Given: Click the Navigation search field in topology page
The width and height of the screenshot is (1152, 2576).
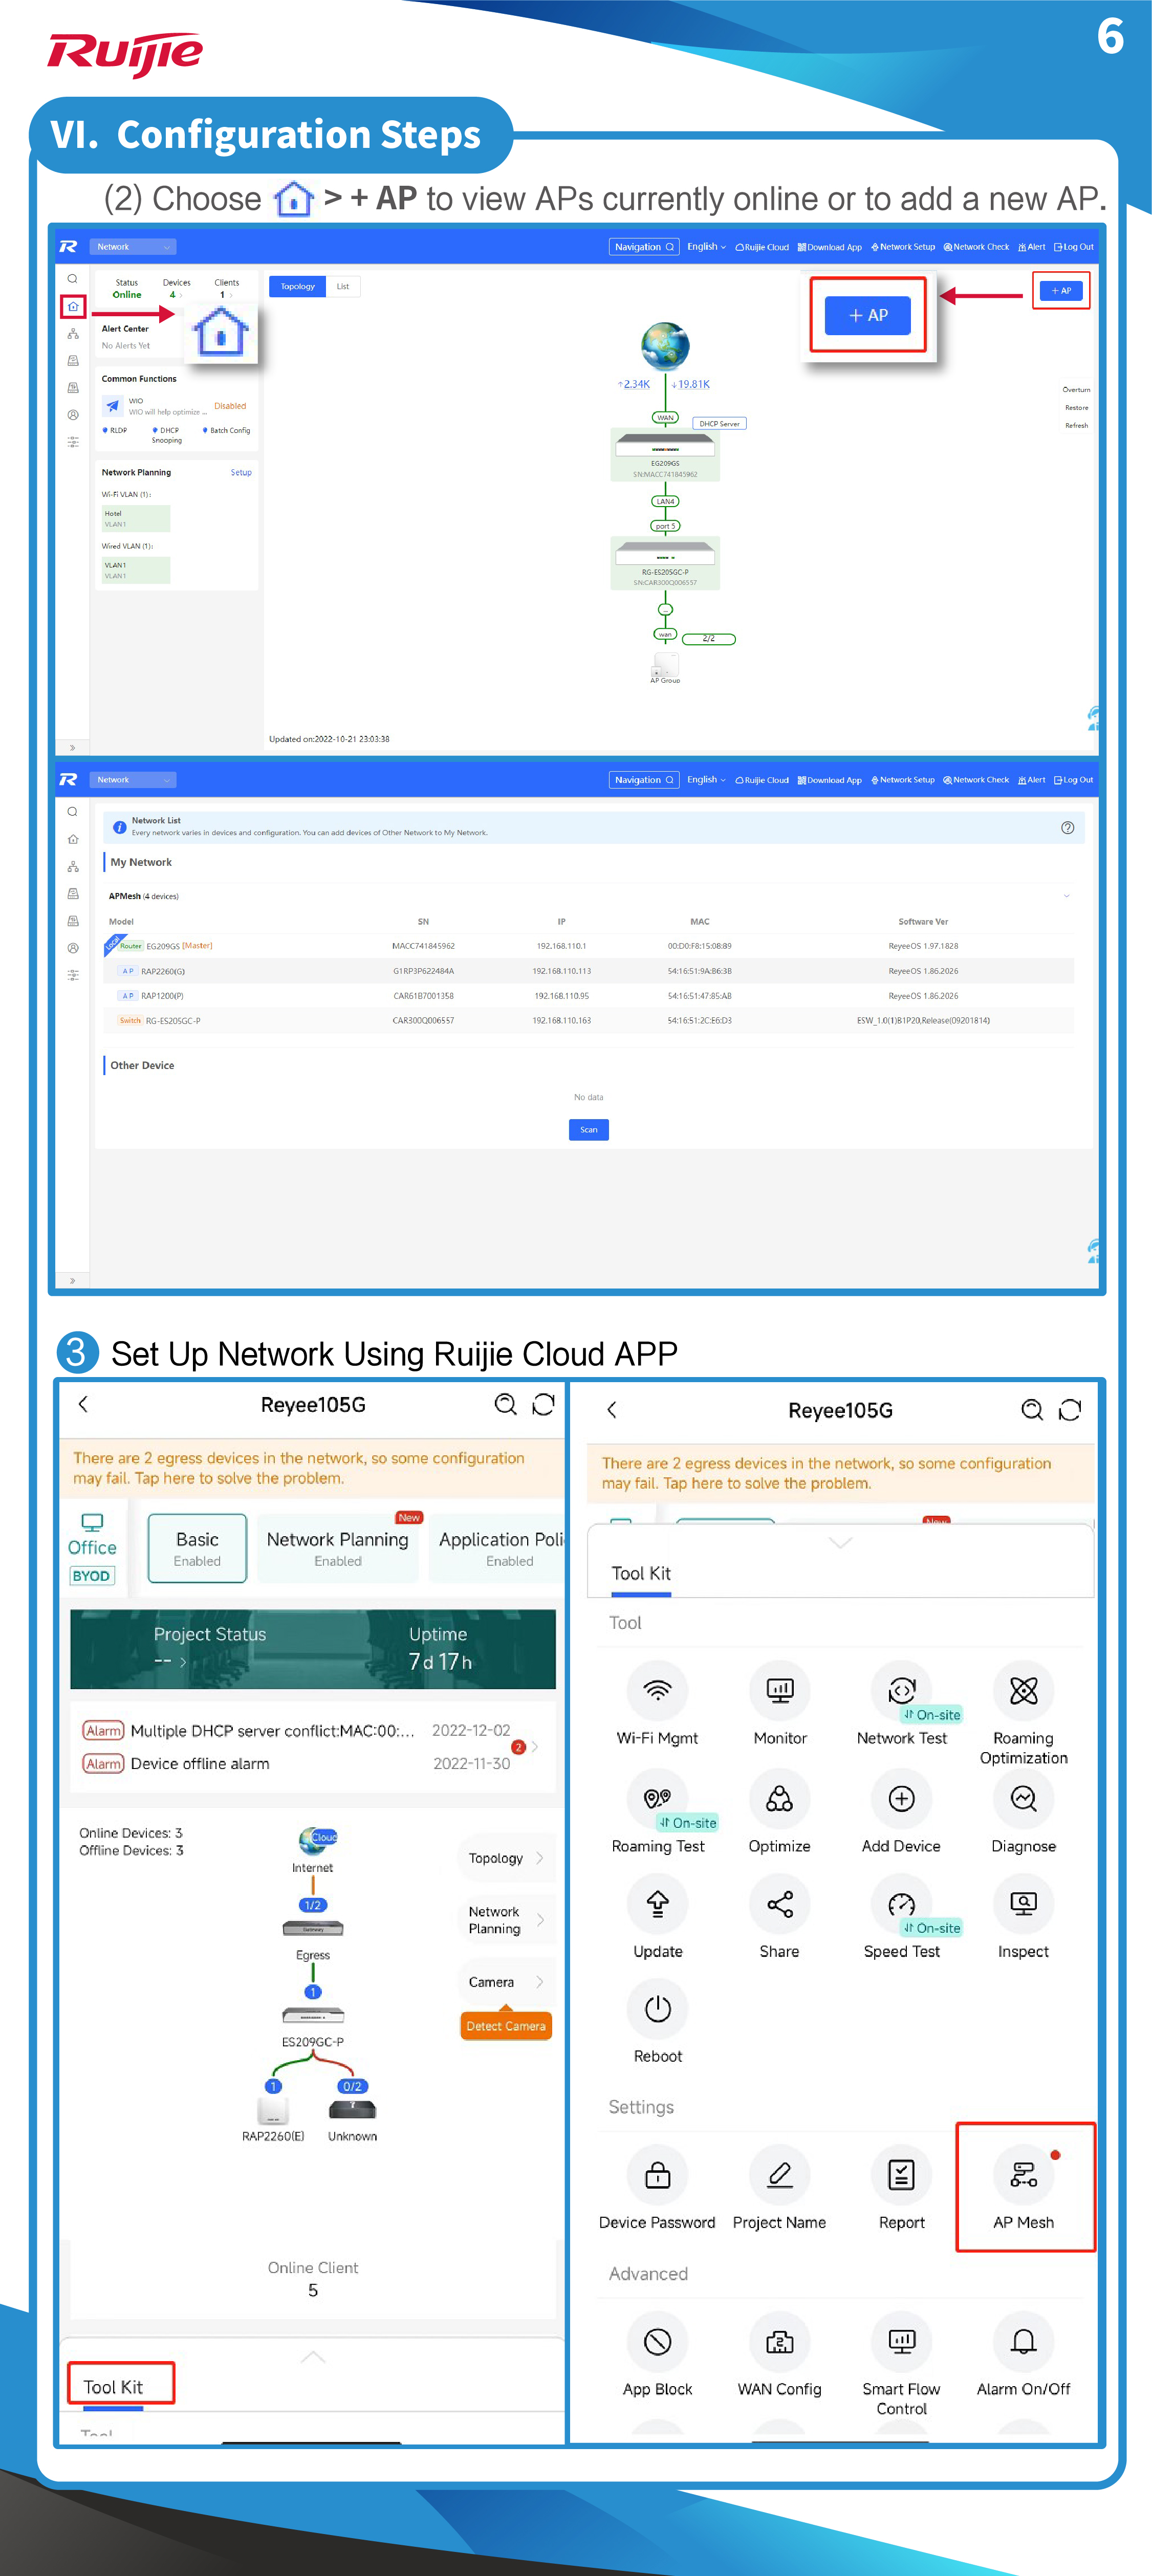Looking at the screenshot, I should 645,247.
